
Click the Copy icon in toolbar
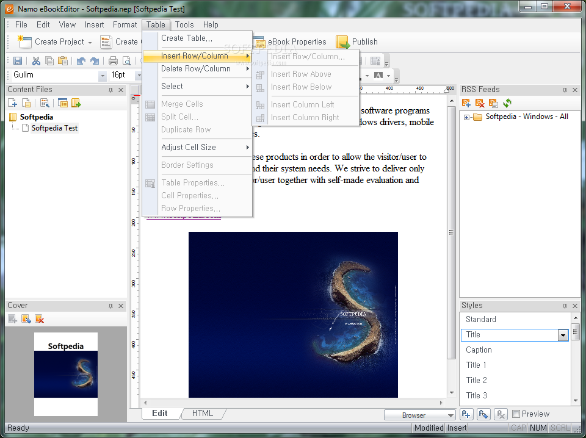click(x=49, y=60)
